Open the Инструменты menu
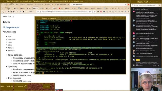The width and height of the screenshot is (162, 91). click(39, 4)
